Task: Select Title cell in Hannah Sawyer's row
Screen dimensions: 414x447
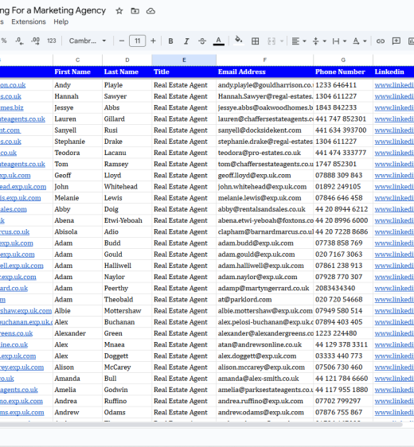Action: click(184, 96)
